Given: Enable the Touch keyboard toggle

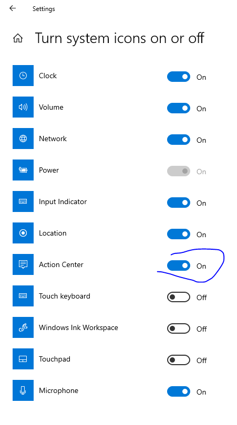Looking at the screenshot, I should pyautogui.click(x=179, y=297).
